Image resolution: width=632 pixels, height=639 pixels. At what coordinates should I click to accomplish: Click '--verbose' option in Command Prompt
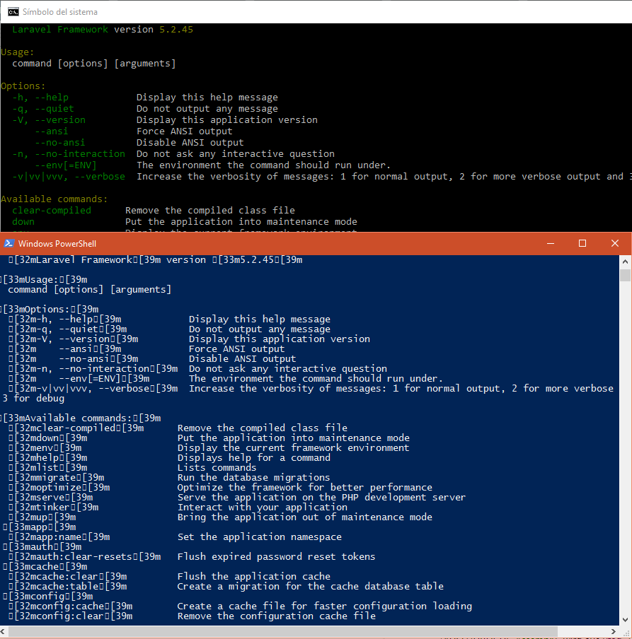coord(100,177)
